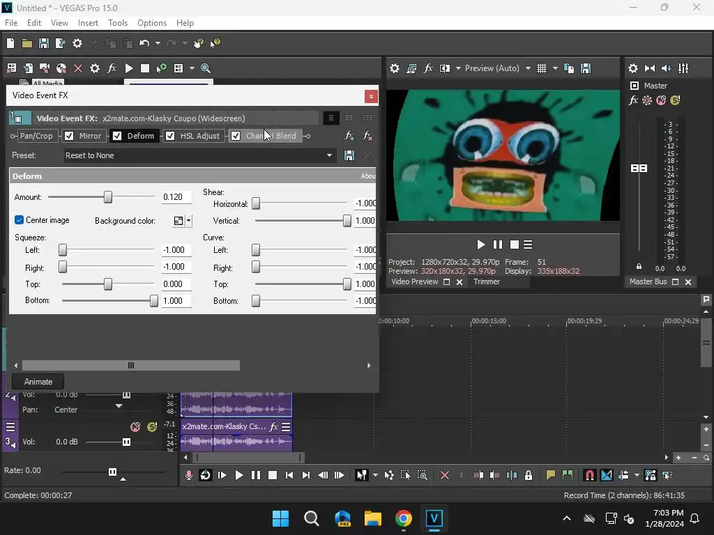Open the Edit menu
Image resolution: width=714 pixels, height=535 pixels.
point(34,23)
